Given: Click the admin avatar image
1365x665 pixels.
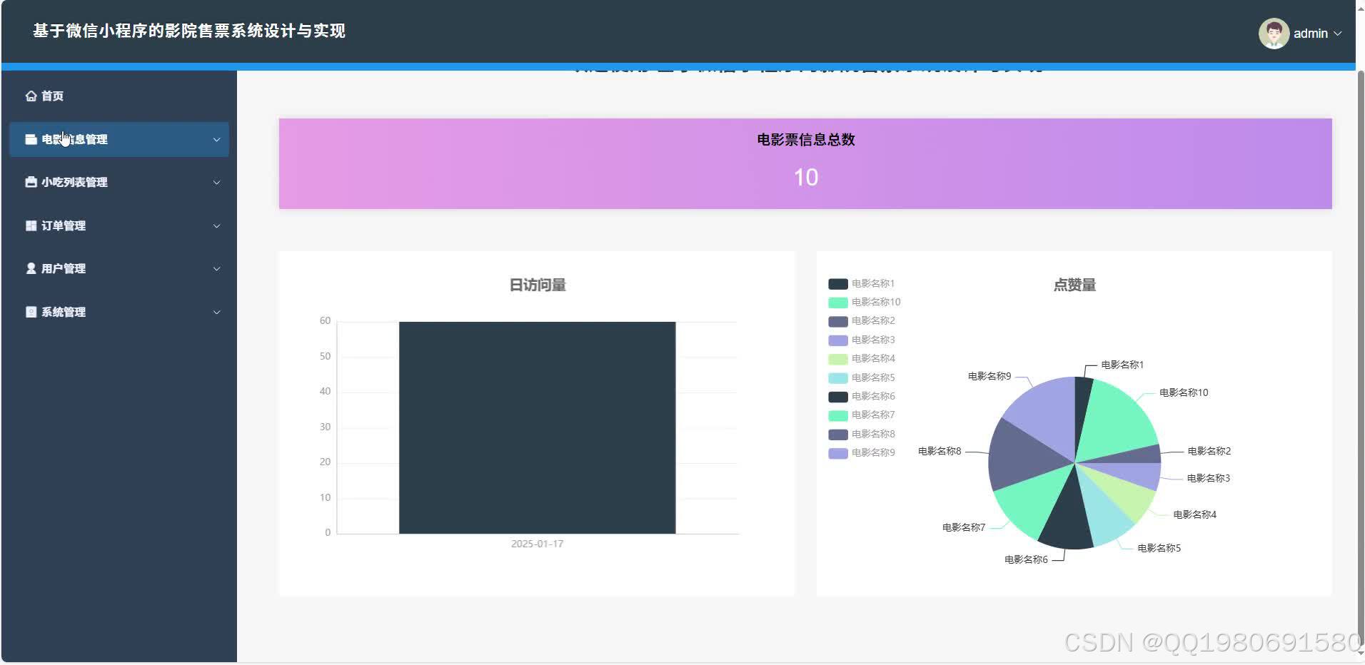Looking at the screenshot, I should click(x=1275, y=33).
